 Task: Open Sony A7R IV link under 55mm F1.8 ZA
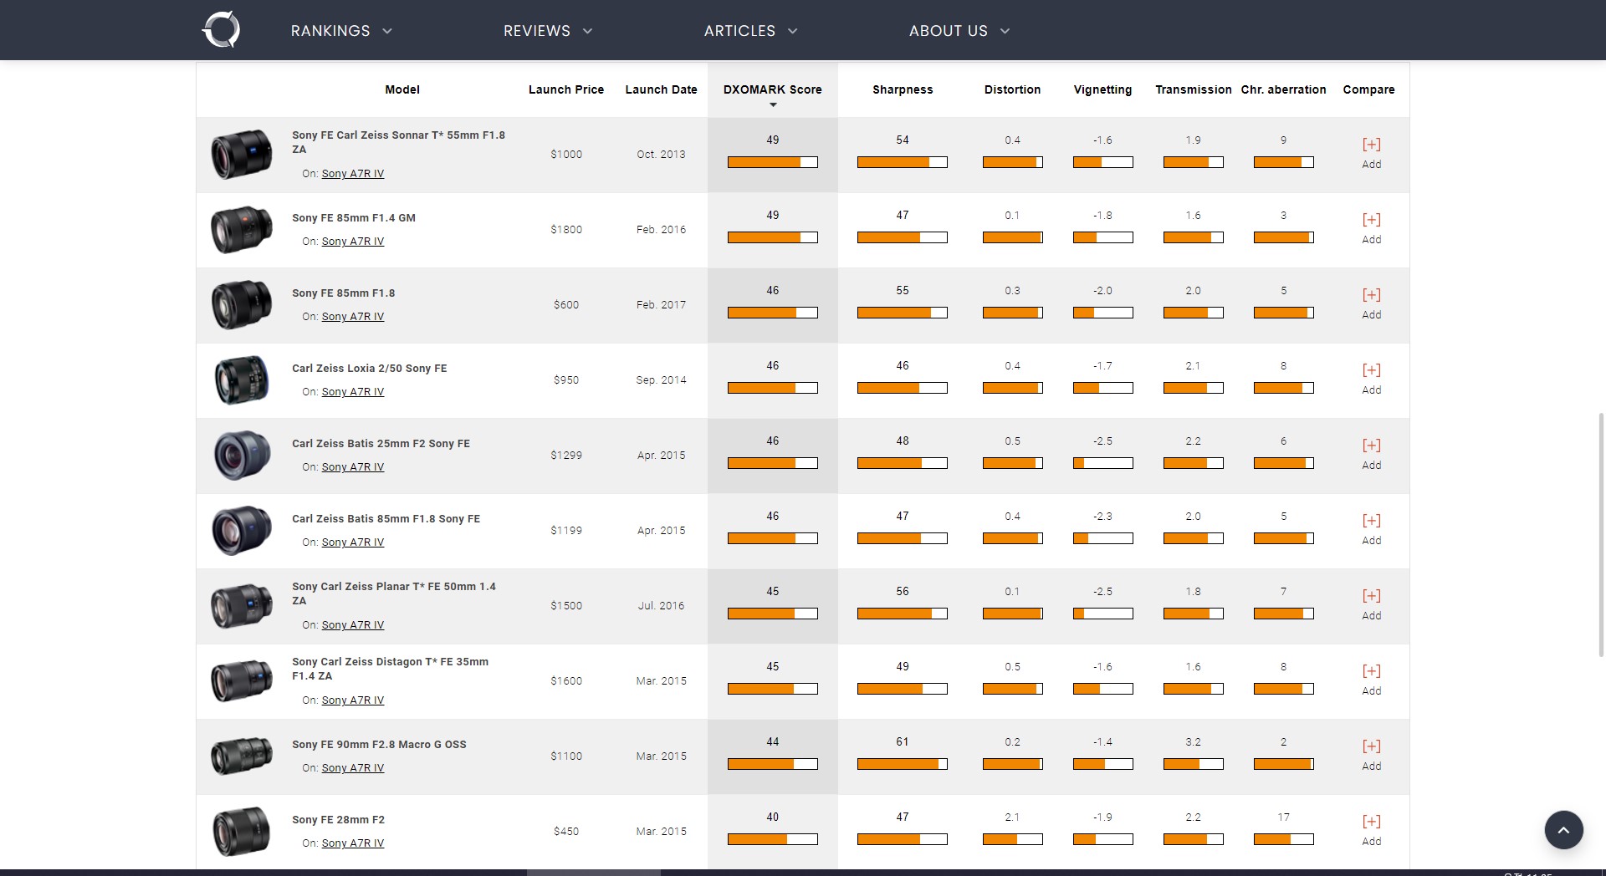[353, 174]
